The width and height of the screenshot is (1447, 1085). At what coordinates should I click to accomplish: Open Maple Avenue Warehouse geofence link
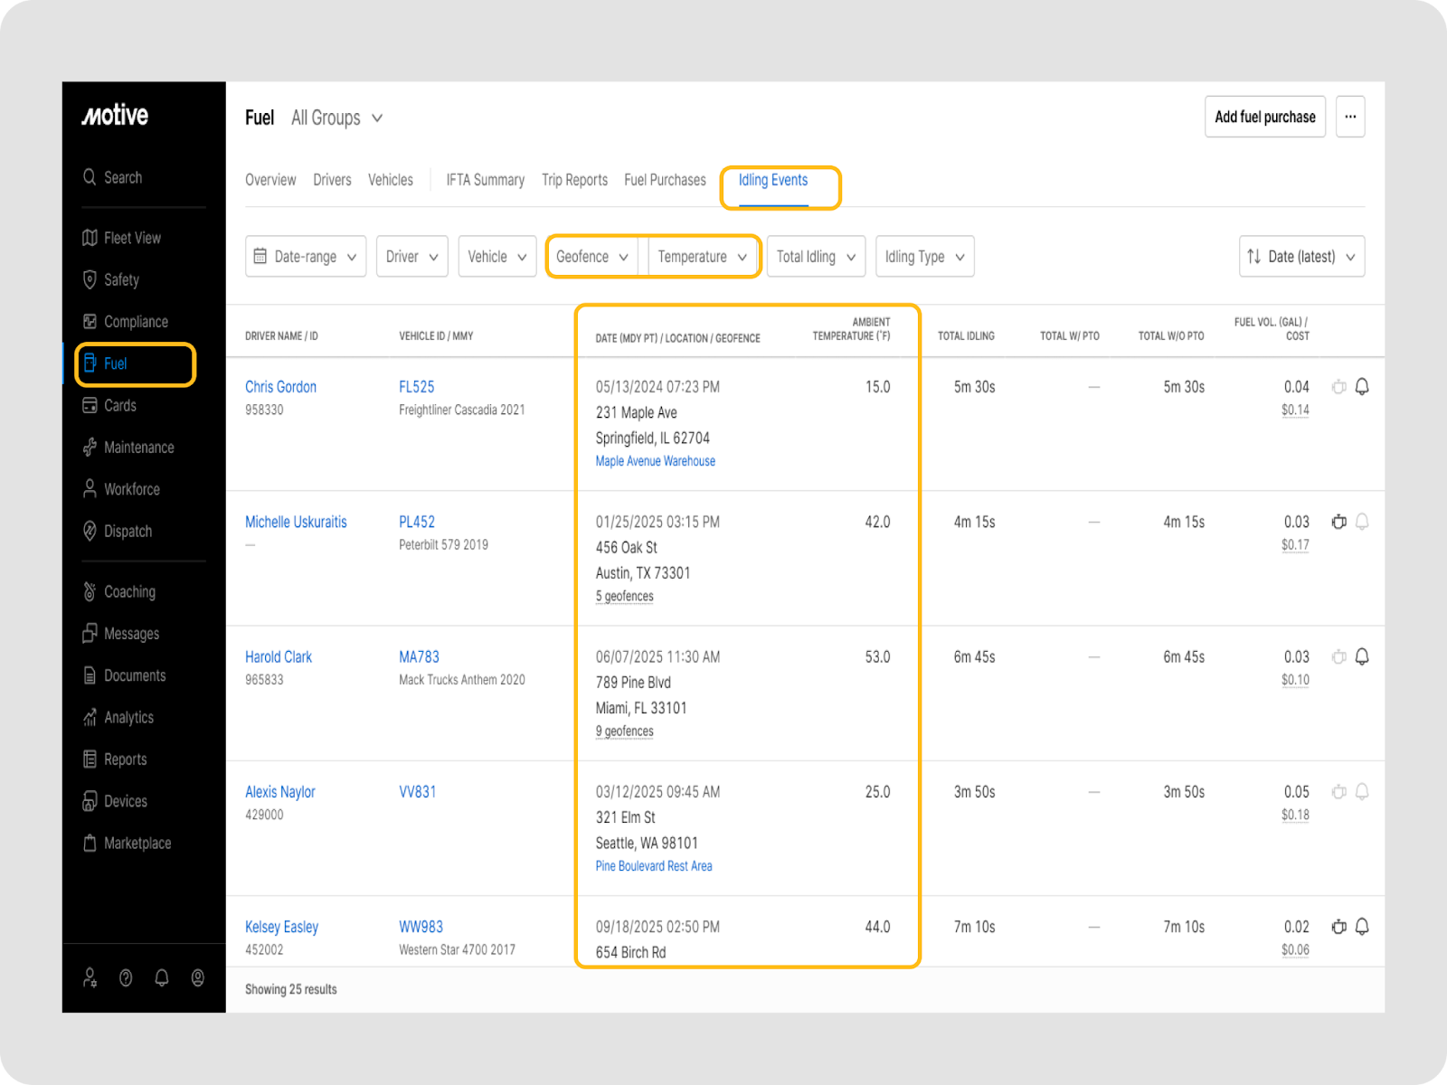click(x=655, y=461)
